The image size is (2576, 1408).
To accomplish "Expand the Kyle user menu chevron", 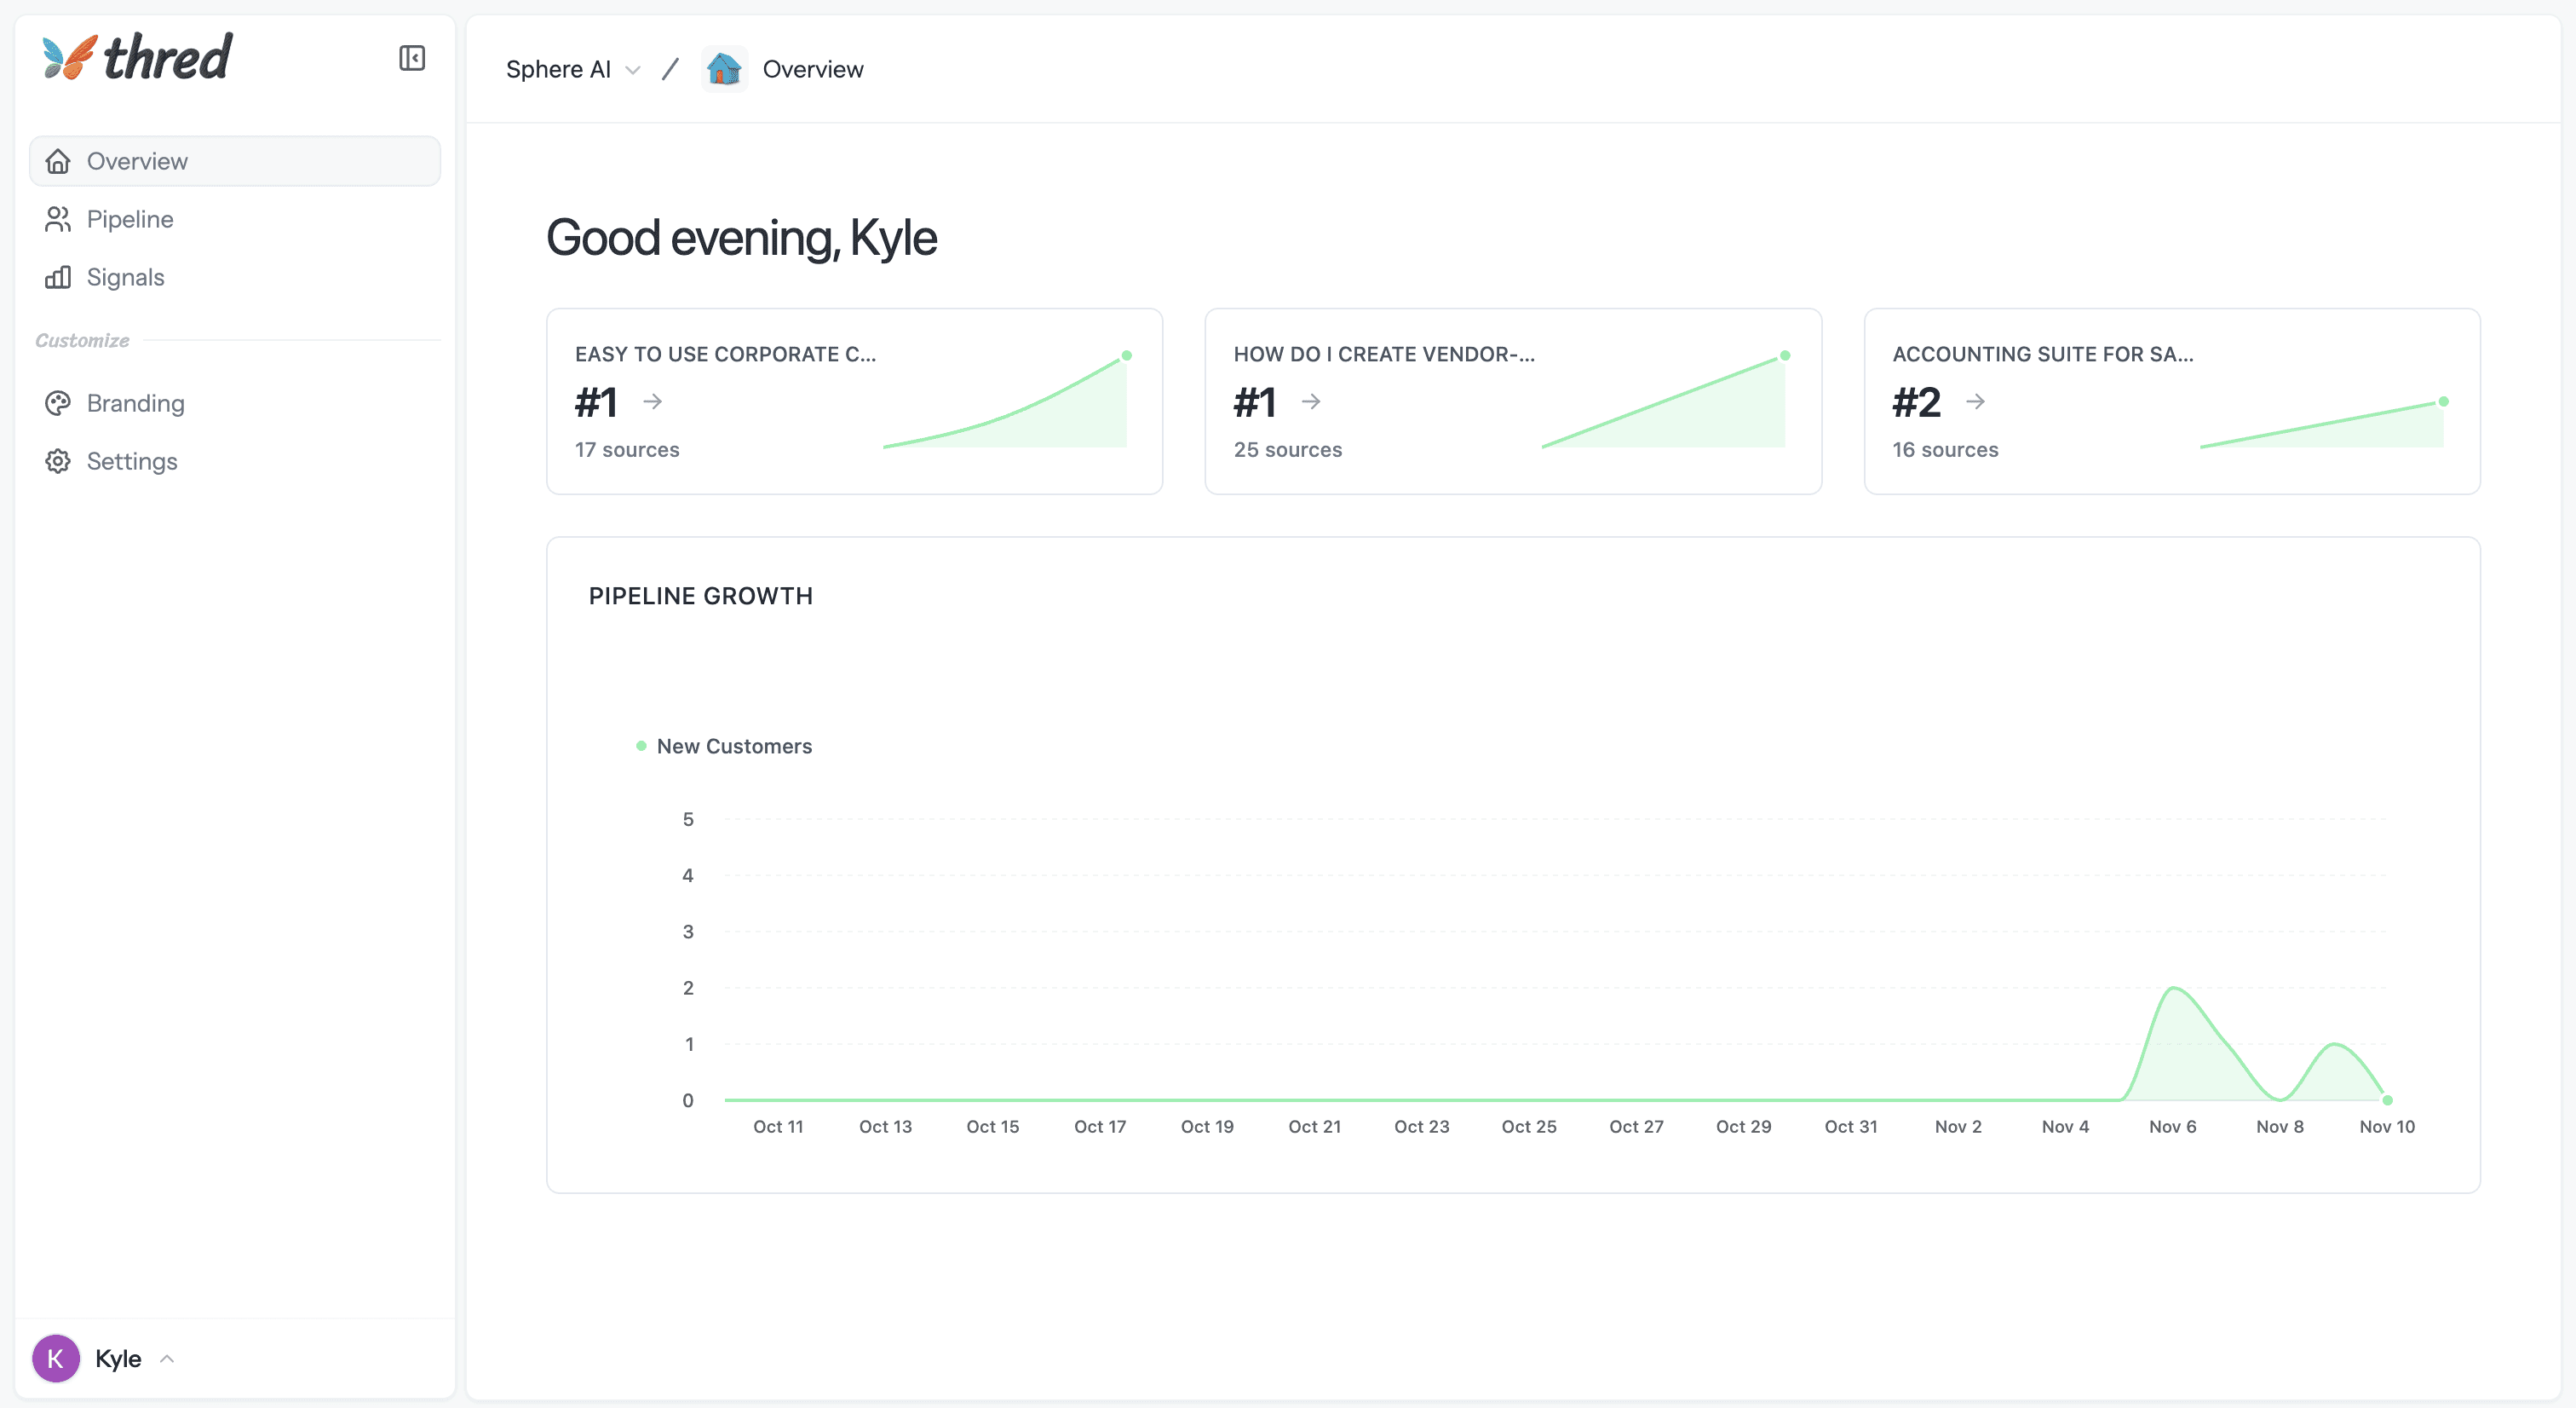I will (167, 1358).
